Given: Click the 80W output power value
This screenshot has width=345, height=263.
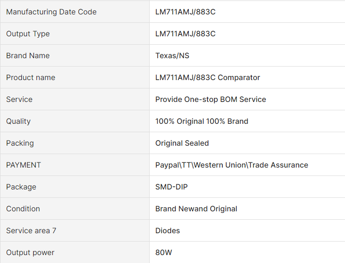Looking at the screenshot, I should [164, 253].
